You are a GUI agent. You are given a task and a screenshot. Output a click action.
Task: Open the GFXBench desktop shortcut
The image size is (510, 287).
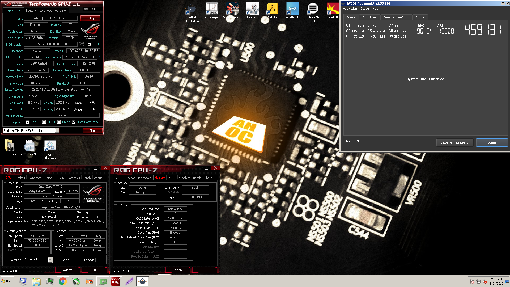292,11
